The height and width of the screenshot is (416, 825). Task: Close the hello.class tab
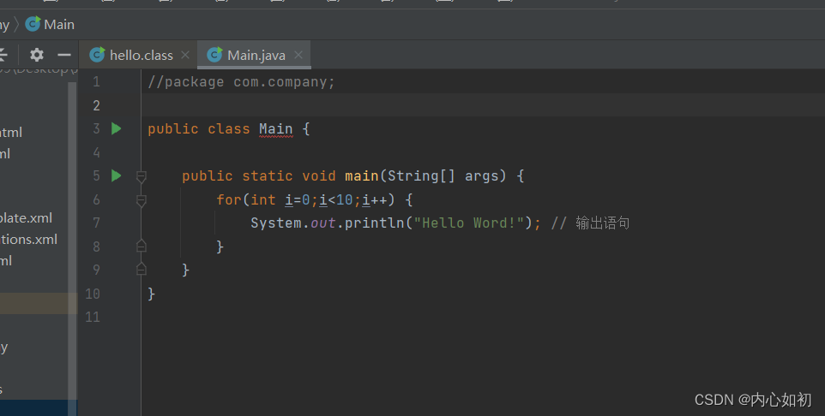tap(185, 55)
